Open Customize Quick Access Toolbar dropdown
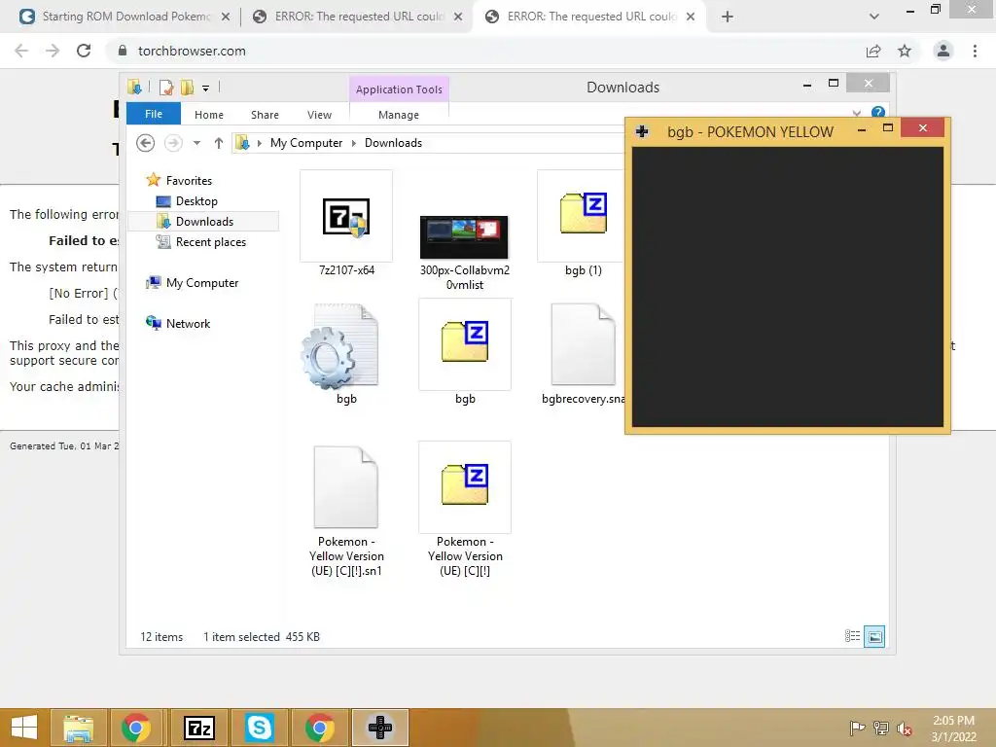 [x=206, y=88]
